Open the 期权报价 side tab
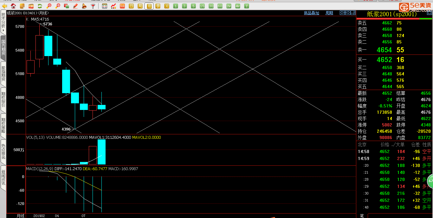 click(x=3, y=100)
